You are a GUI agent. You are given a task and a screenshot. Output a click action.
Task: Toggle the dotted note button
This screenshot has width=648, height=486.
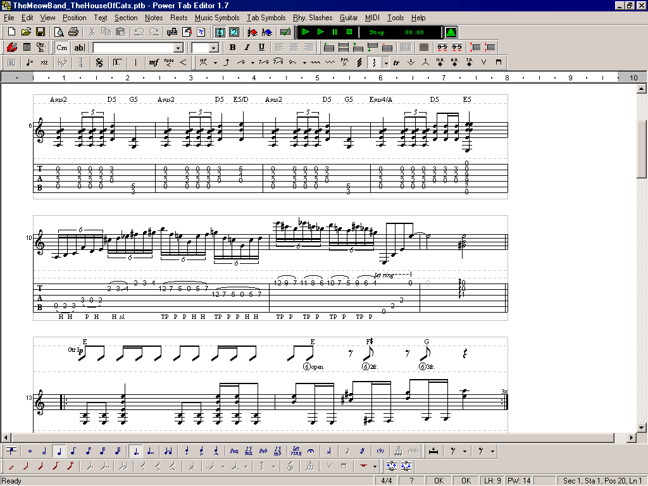(x=136, y=451)
